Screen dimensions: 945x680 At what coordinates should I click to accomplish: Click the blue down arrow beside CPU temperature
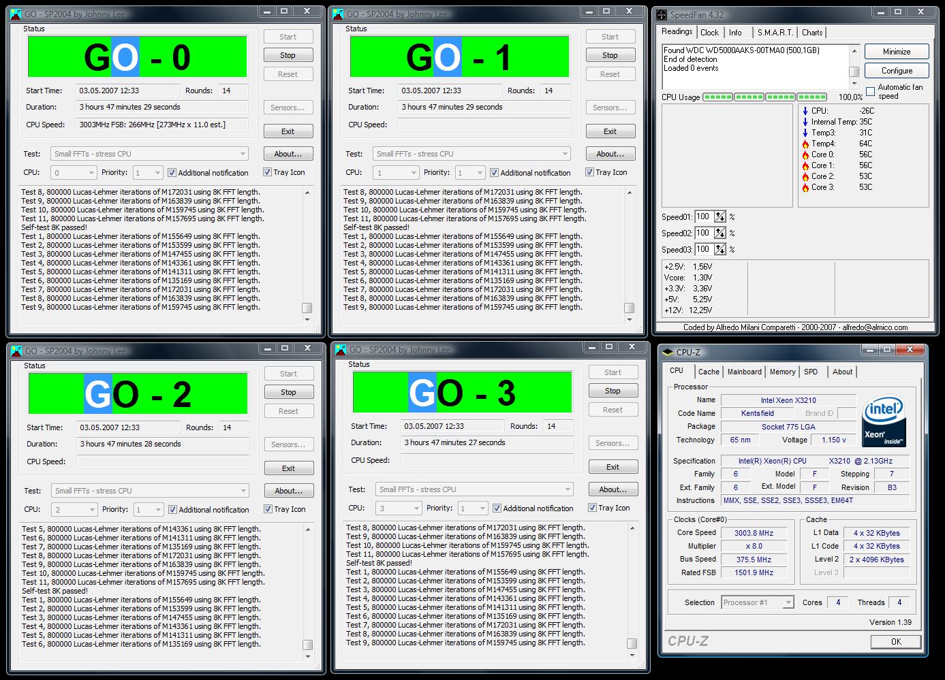(805, 111)
